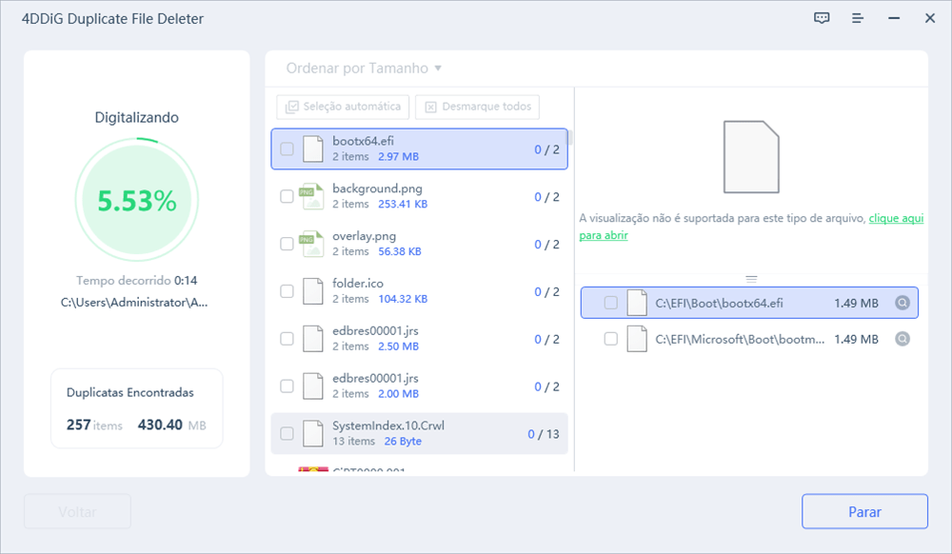Open the Ordenar por Tamanho dropdown
Screen dimensions: 952x554
[364, 68]
